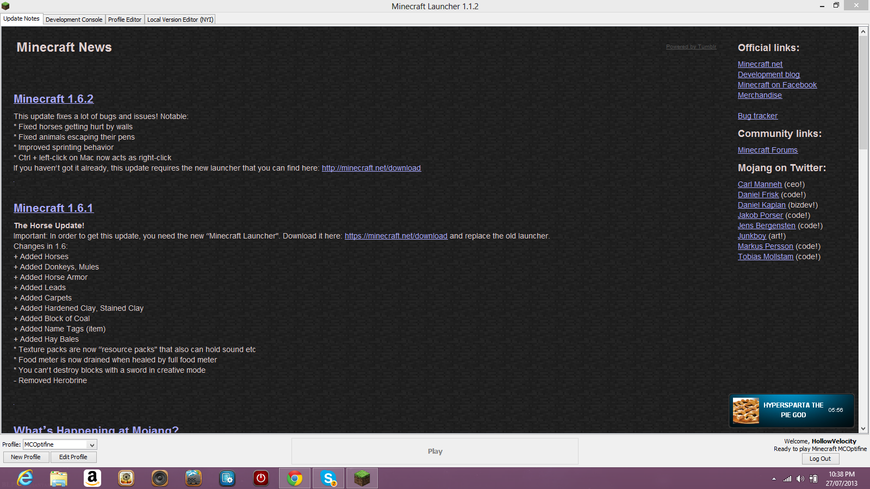Open Junkboy's Twitter link
The image size is (870, 489).
(x=752, y=236)
